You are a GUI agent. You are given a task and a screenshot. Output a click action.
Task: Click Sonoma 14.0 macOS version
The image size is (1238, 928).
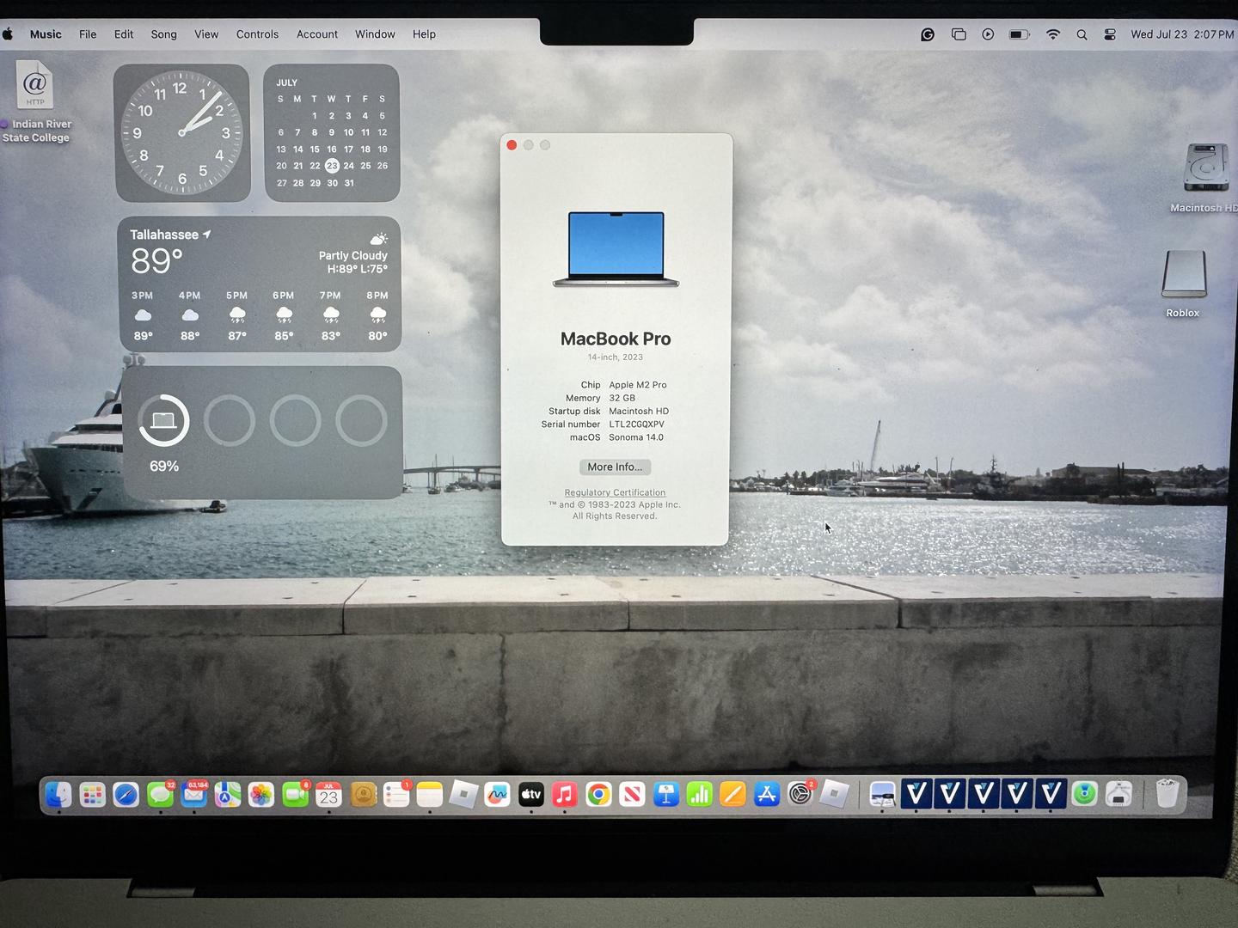tap(635, 437)
